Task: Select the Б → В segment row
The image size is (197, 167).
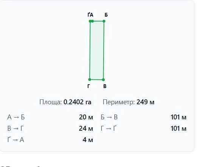Action: click(144, 117)
